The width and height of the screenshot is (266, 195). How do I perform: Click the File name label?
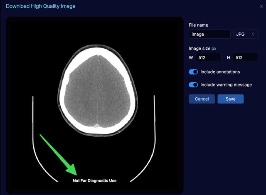tap(198, 25)
